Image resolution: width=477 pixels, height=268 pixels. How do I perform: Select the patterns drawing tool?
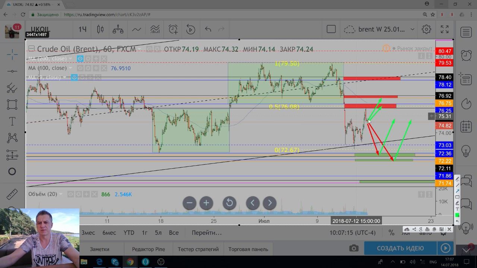(12, 138)
